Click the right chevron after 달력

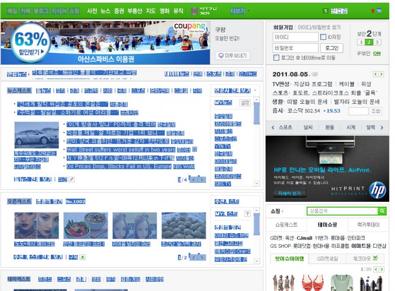(x=382, y=128)
